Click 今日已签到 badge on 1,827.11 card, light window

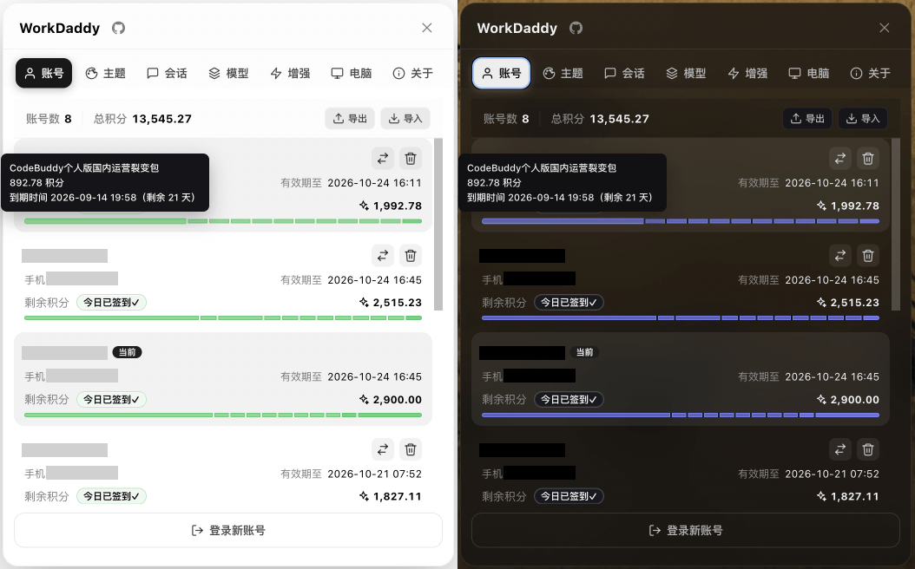[111, 496]
